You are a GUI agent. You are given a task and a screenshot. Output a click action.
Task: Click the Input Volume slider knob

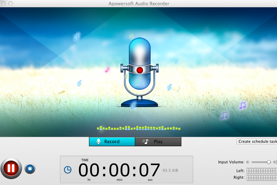(x=269, y=162)
